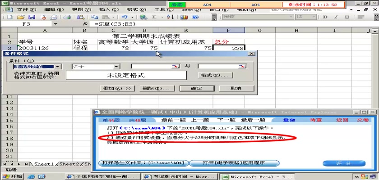This screenshot has height=180, width=379.
Task: Click the Copy icon in toolbar
Action: tap(94, 17)
